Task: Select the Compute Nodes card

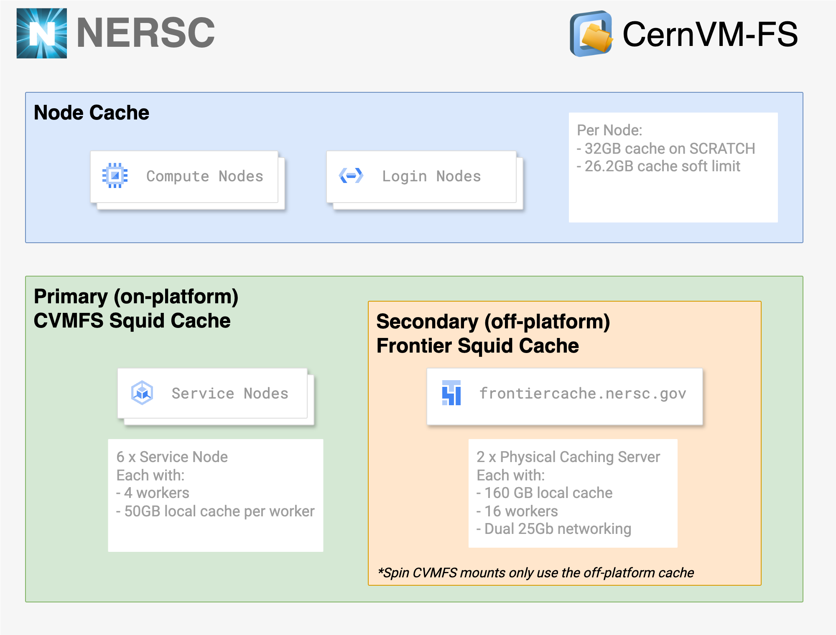Action: coord(184,177)
